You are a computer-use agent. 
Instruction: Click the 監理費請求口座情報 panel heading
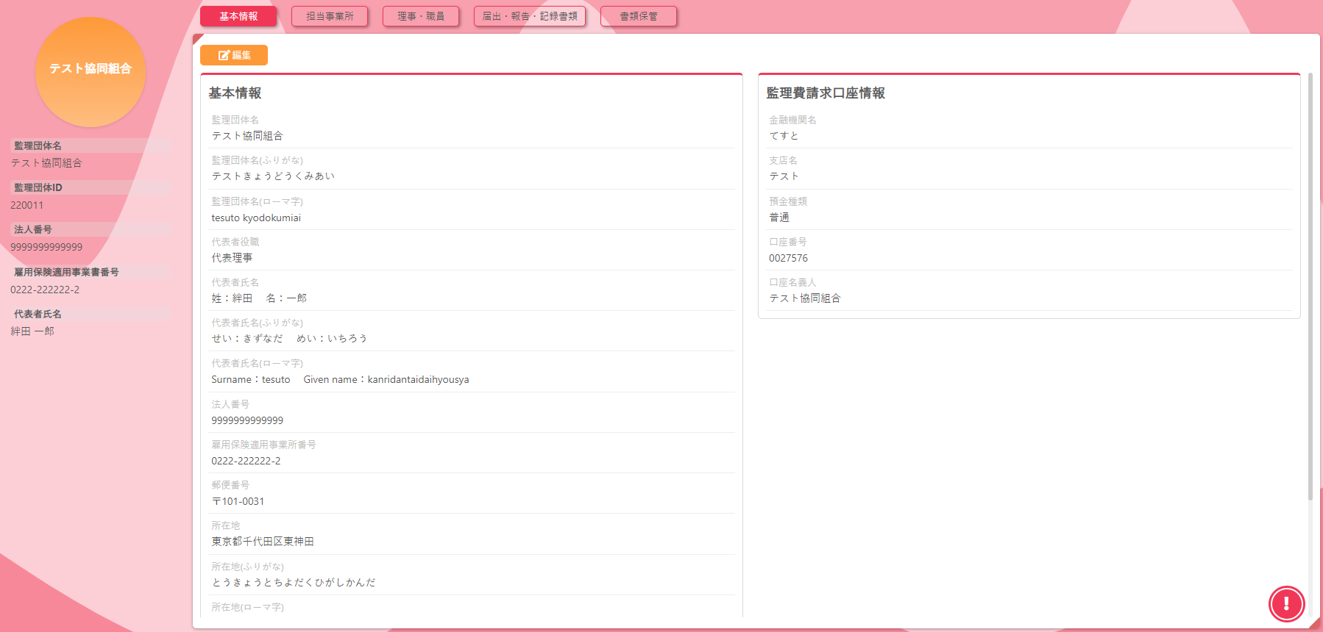[826, 93]
